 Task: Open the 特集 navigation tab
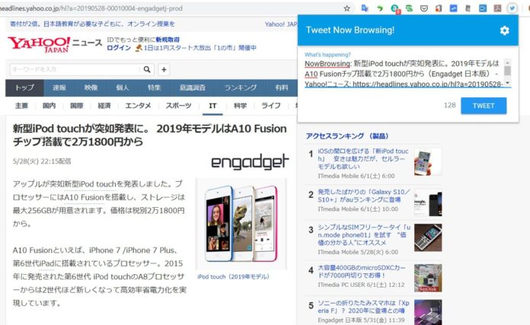[x=154, y=88]
